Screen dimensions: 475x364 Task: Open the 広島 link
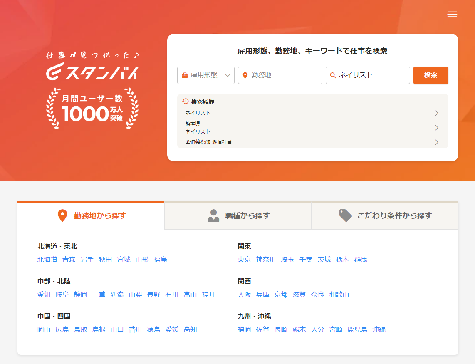coord(62,329)
